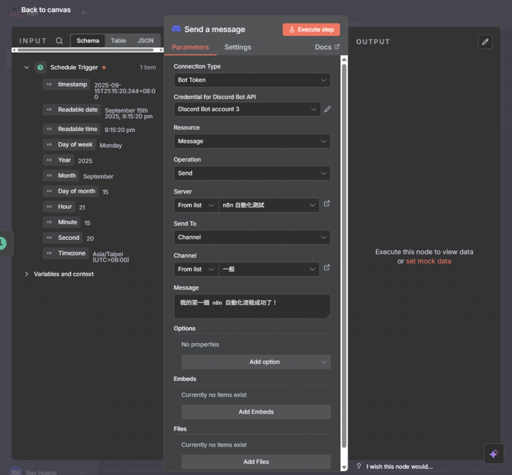The width and height of the screenshot is (512, 475).
Task: Select the Readable time field pill
Action: [71, 129]
